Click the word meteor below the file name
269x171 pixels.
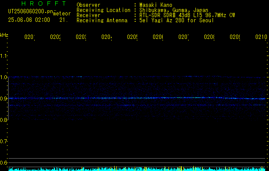[62, 14]
